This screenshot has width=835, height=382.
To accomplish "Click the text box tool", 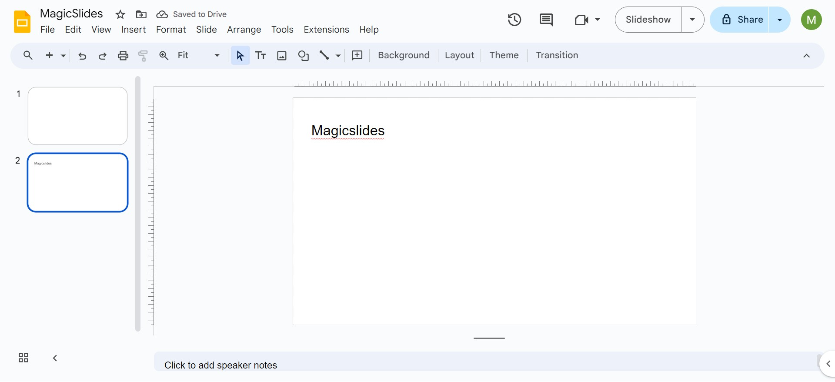I will (261, 55).
